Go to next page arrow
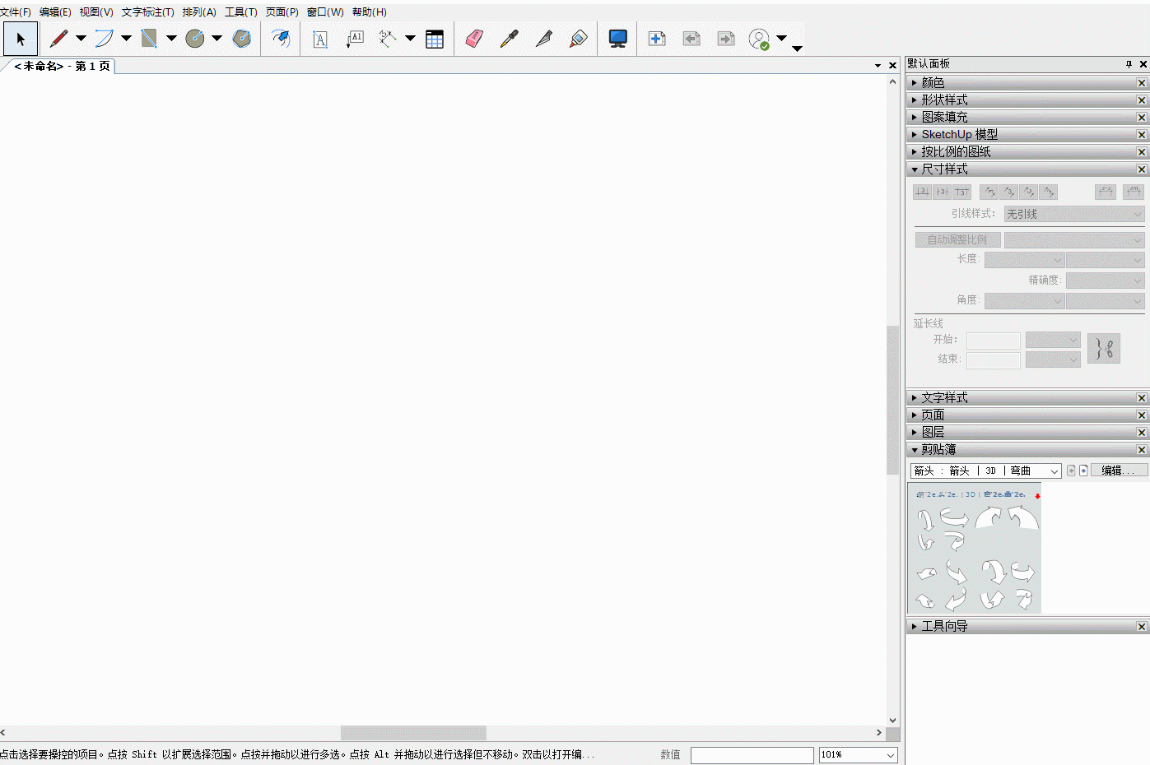1150x765 pixels. [x=726, y=39]
